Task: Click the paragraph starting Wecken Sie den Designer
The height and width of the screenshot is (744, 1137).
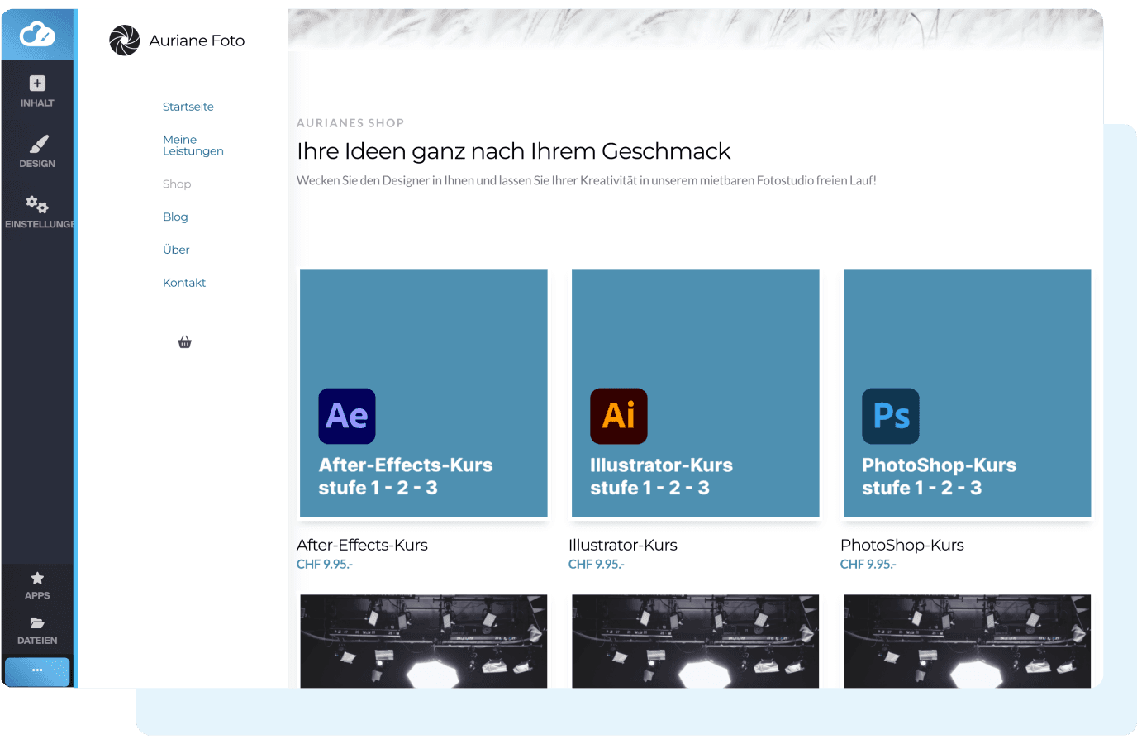Action: [587, 180]
